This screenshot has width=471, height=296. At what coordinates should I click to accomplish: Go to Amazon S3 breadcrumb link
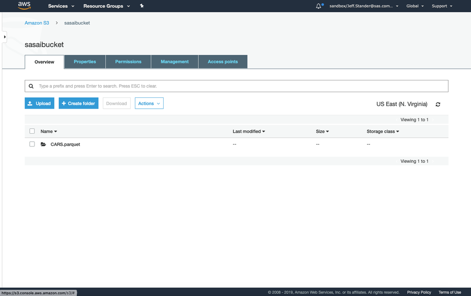[x=37, y=23]
